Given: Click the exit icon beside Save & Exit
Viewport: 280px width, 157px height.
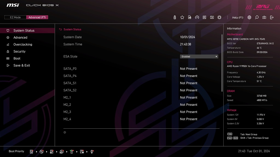Looking at the screenshot, I should point(8,65).
